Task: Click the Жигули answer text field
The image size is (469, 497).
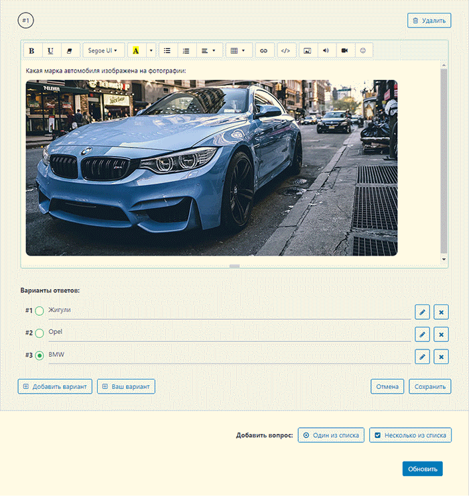Action: pos(230,311)
